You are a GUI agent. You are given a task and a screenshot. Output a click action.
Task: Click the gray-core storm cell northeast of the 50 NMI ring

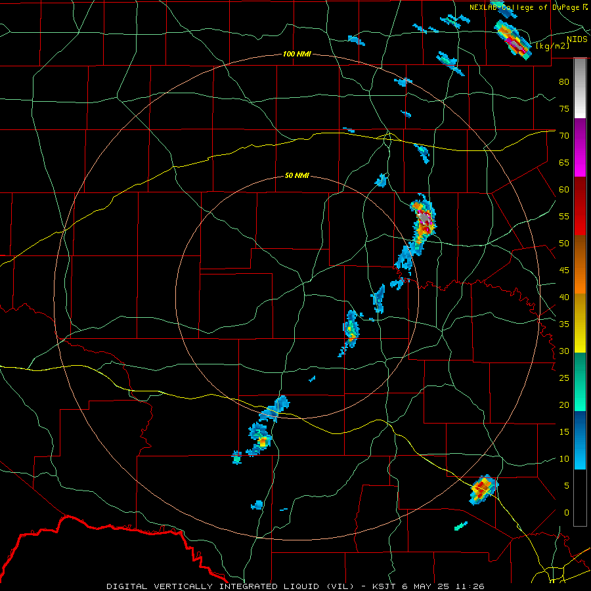tap(424, 219)
